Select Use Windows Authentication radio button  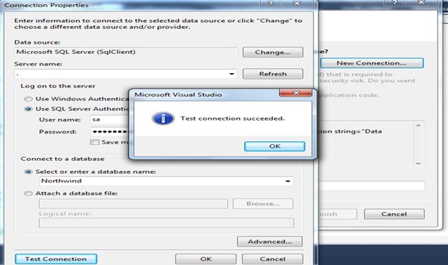[28, 99]
